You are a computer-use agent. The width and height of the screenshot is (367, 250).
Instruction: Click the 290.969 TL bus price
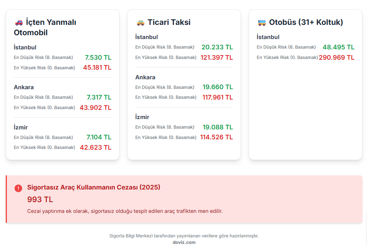tap(336, 57)
